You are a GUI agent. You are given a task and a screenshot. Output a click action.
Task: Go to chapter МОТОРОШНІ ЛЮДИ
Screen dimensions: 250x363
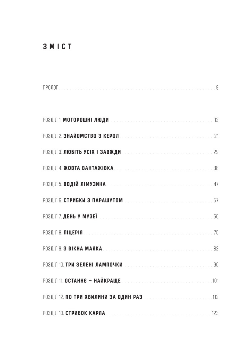coord(131,120)
